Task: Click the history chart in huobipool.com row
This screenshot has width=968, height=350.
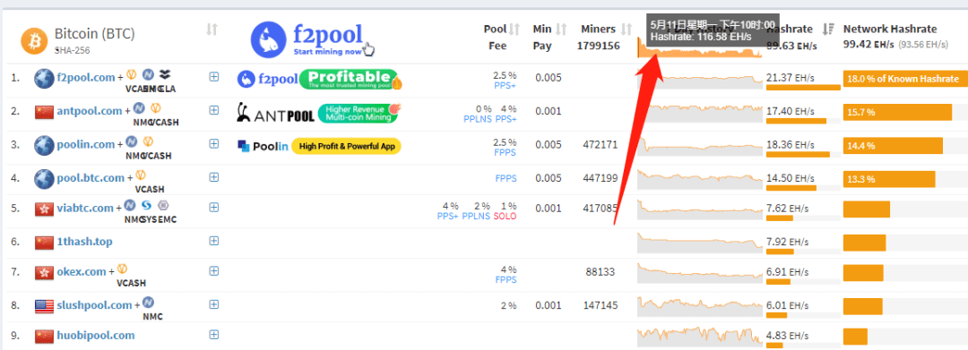Action: (700, 337)
